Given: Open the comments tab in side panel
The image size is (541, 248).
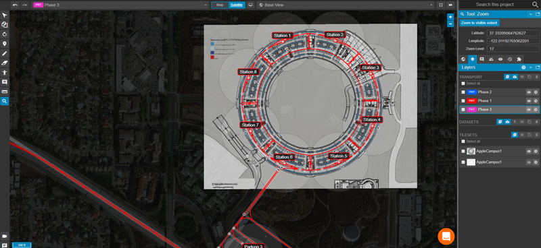Looking at the screenshot, I should click(x=481, y=59).
